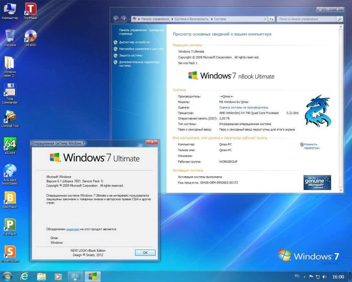The image size is (352, 282).
Task: Open the UltraISO desktop shortcut
Action: (31, 36)
